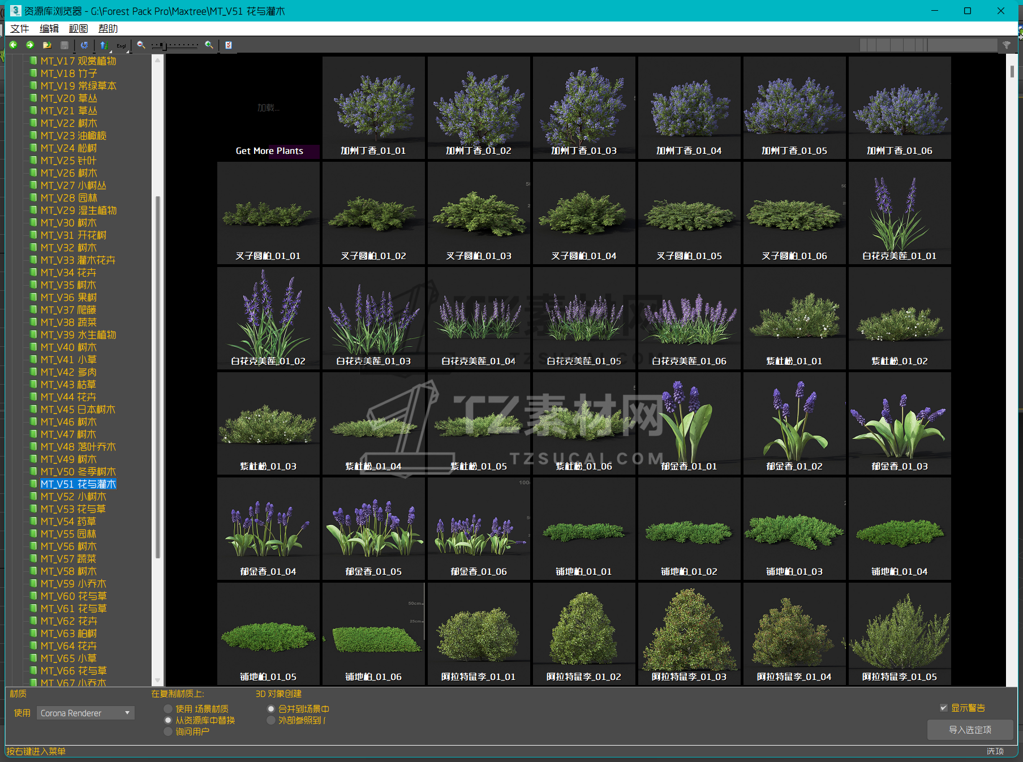Click the 导入选定项 button
This screenshot has height=762, width=1023.
[969, 730]
